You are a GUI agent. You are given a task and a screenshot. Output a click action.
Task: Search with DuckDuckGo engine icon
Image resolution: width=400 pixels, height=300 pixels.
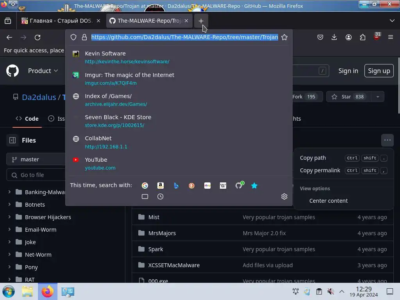pos(191,186)
